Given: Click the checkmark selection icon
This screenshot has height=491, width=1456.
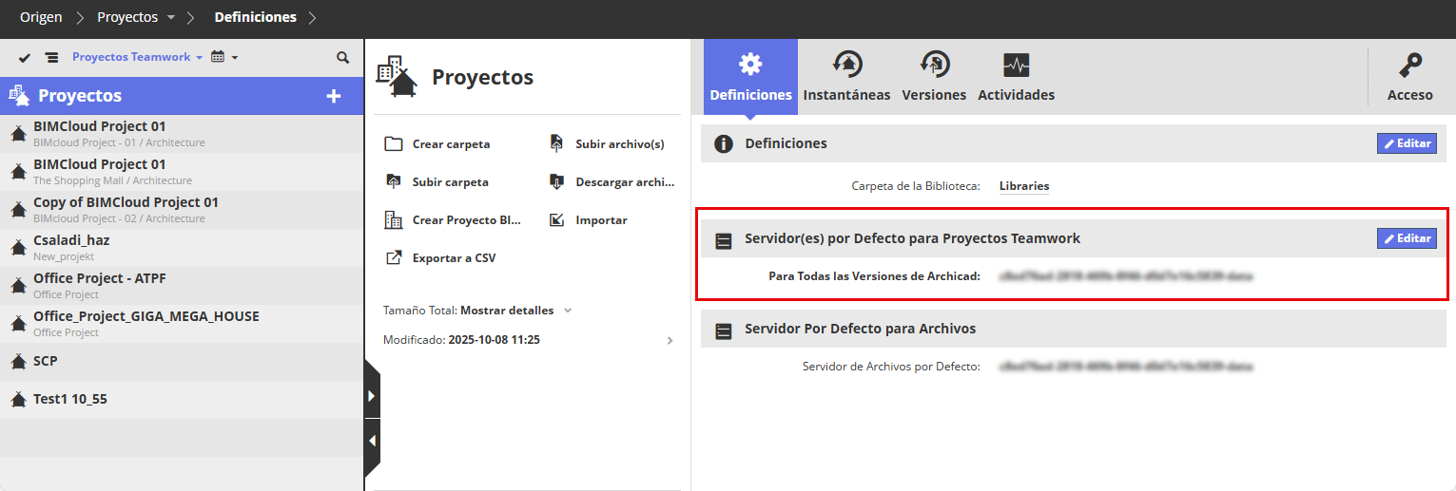Looking at the screenshot, I should 25,58.
